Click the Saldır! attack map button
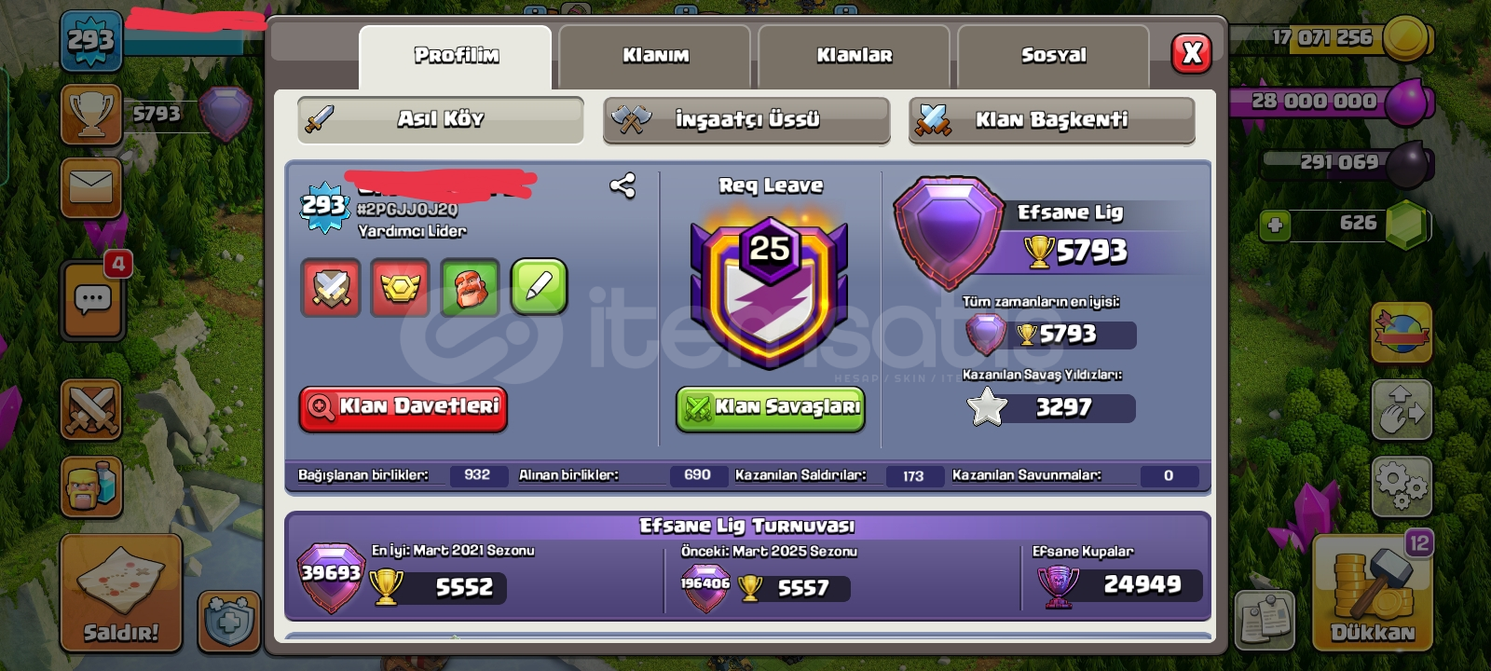The width and height of the screenshot is (1491, 671). (x=121, y=593)
